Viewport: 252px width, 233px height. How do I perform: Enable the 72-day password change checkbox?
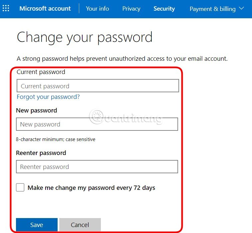pos(20,188)
